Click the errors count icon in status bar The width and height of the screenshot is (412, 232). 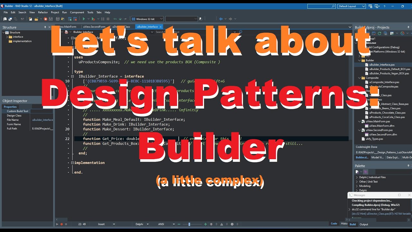coord(211,224)
